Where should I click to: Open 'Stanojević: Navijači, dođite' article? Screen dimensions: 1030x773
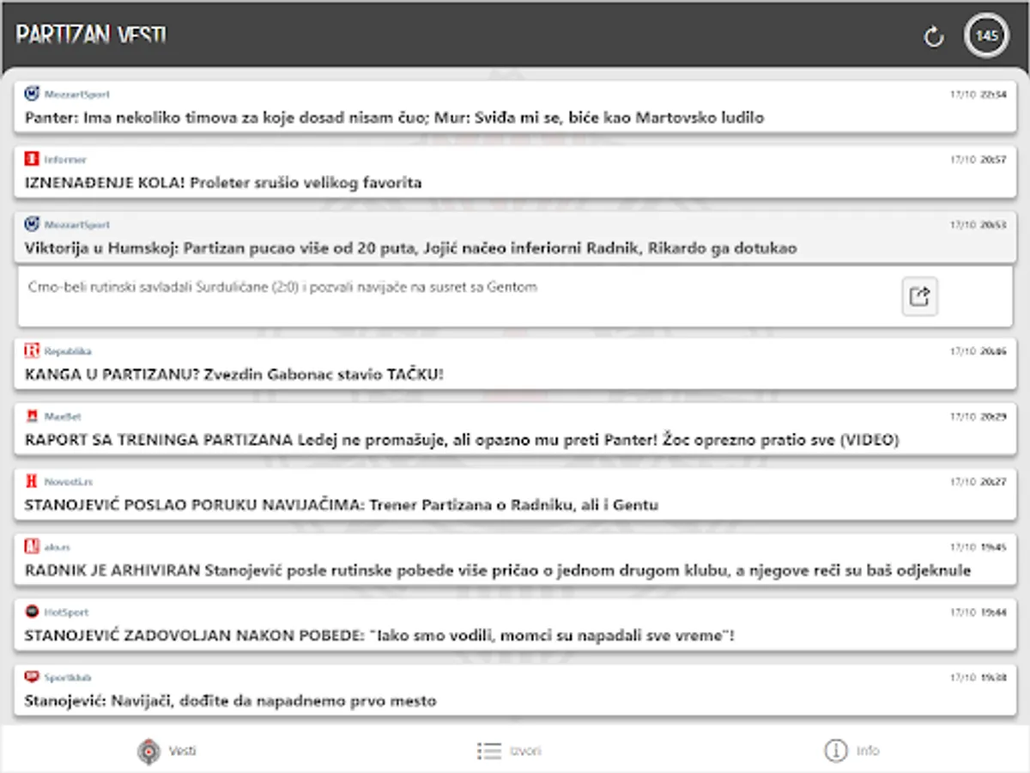coord(515,690)
